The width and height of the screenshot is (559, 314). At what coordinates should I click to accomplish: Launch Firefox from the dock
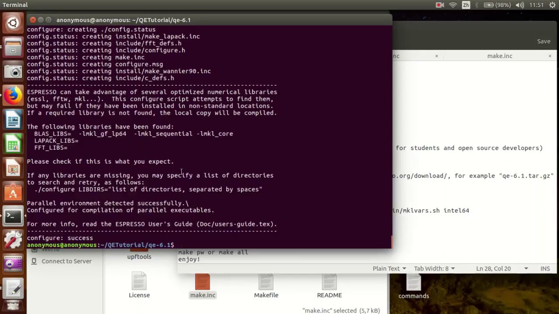click(x=13, y=95)
